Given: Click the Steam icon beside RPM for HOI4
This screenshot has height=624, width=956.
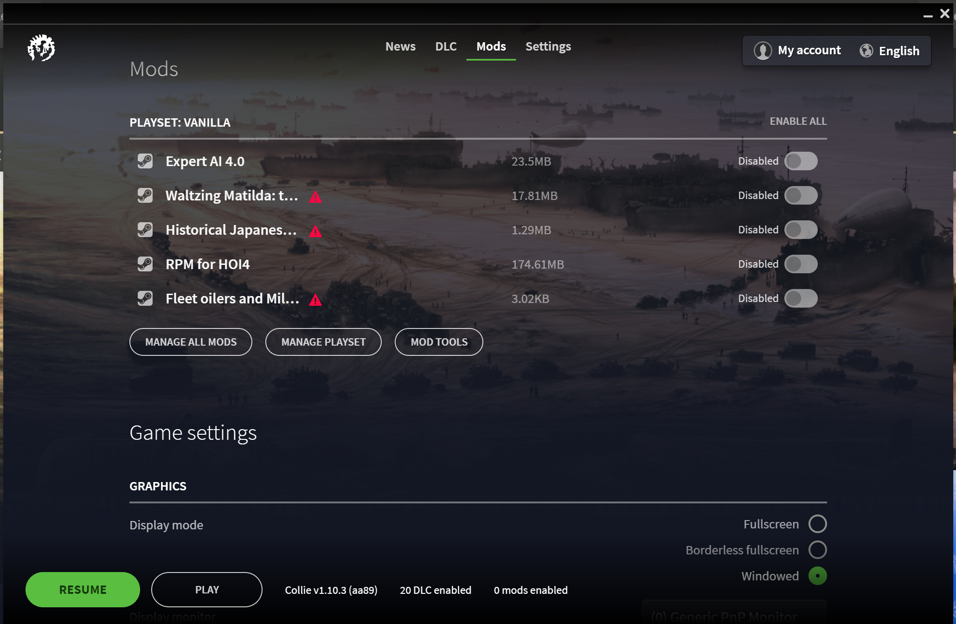Looking at the screenshot, I should coord(145,264).
